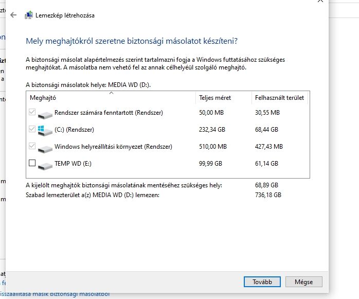Check the TEMP WD (E:) checkbox
Image resolution: width=359 pixels, height=299 pixels.
[x=32, y=163]
